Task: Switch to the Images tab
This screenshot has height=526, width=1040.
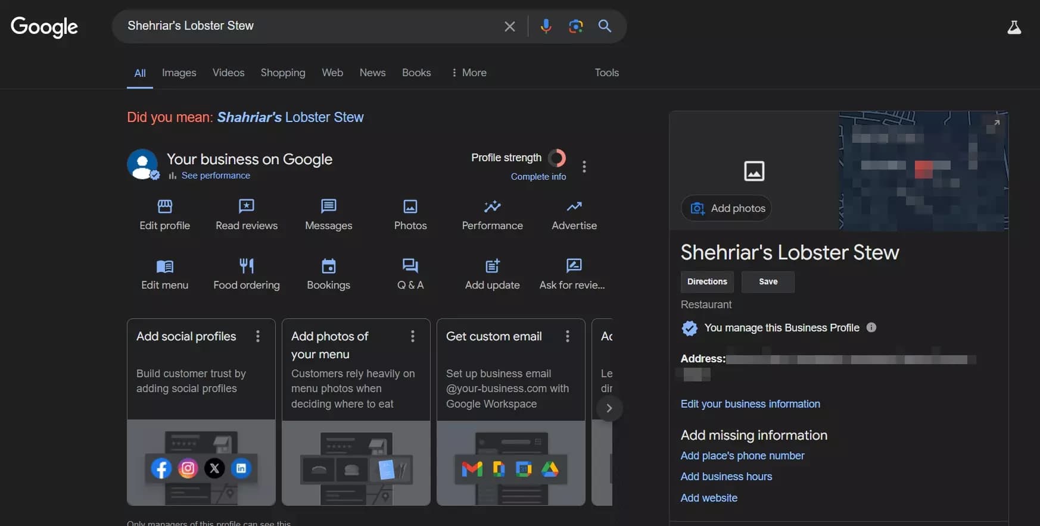Action: (x=179, y=73)
